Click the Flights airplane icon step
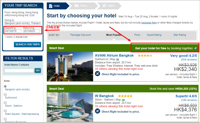 click(104, 6)
